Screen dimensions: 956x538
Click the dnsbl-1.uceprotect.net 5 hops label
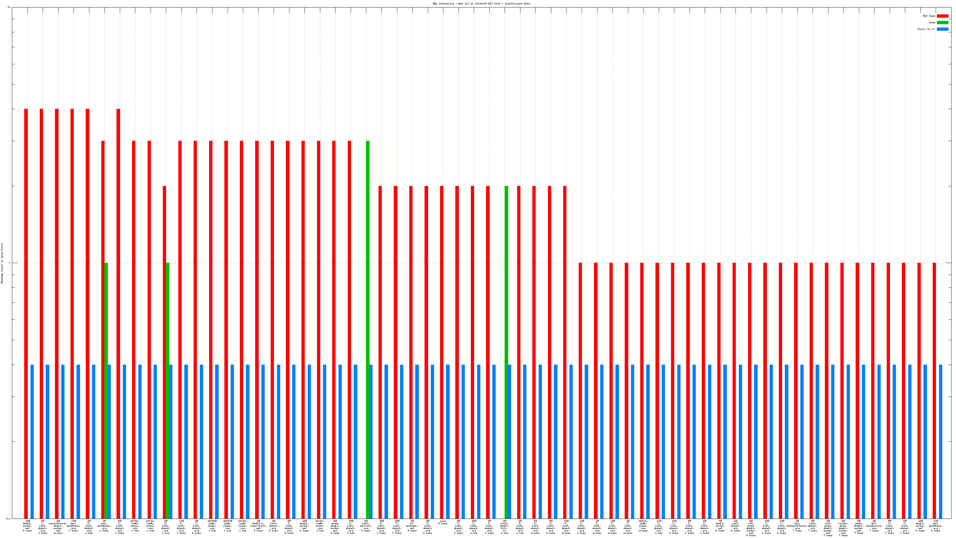coord(258,526)
